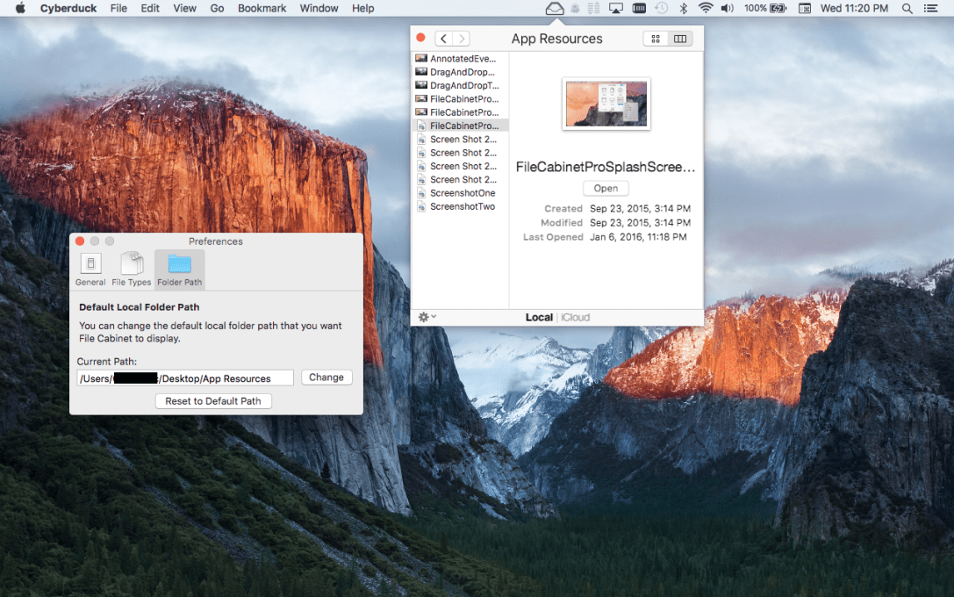The height and width of the screenshot is (597, 954).
Task: Select the highlighted FileCabinetPro... row
Action: pyautogui.click(x=460, y=126)
